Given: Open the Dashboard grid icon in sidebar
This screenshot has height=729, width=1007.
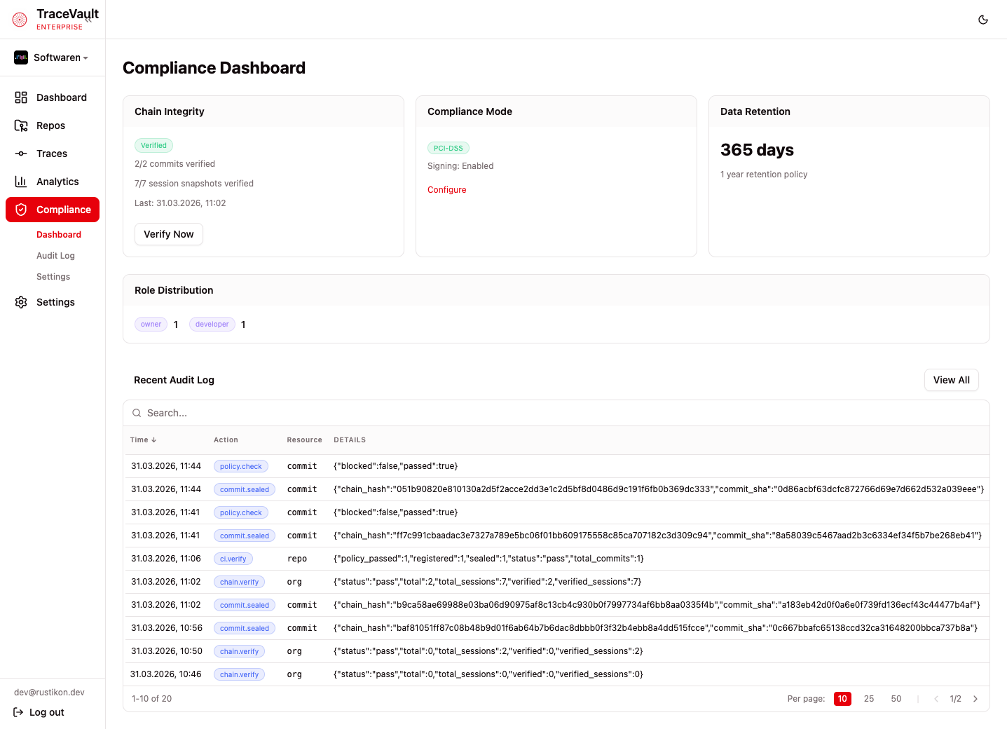Looking at the screenshot, I should coord(21,97).
